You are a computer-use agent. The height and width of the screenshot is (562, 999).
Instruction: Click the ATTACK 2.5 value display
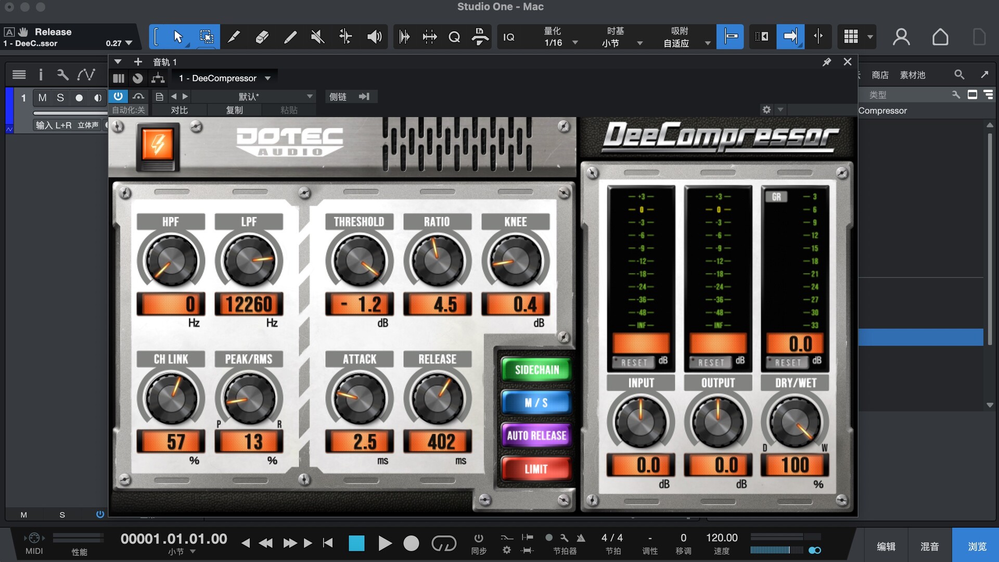tap(359, 442)
